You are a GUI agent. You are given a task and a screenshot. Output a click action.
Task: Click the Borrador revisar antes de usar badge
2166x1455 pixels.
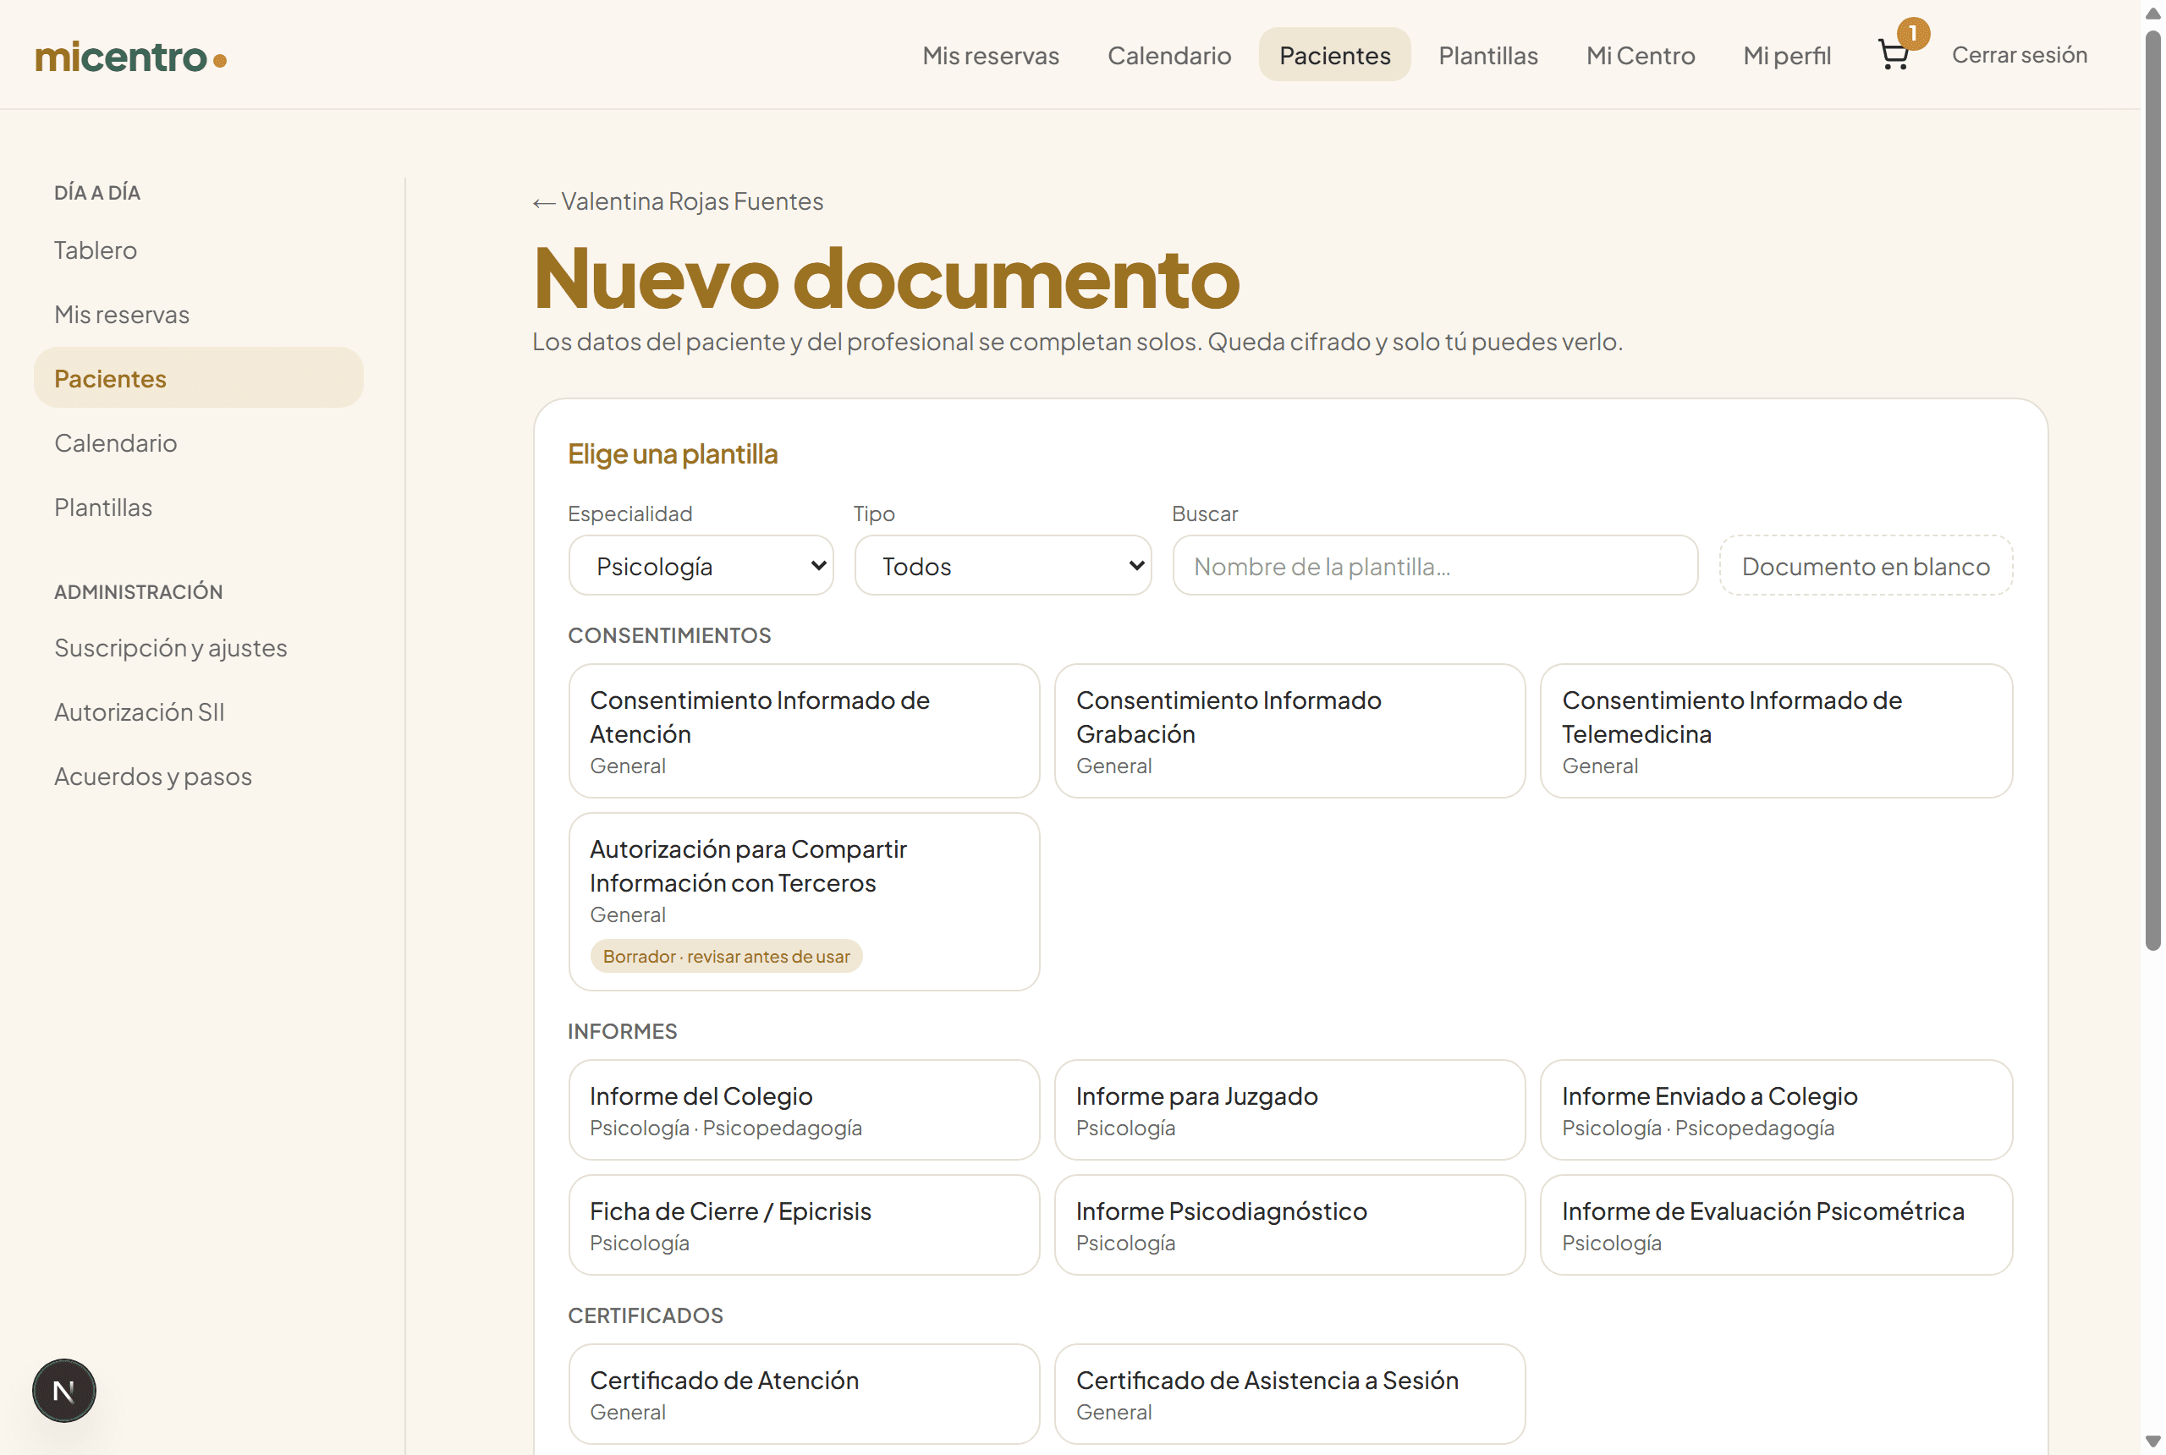click(x=726, y=956)
